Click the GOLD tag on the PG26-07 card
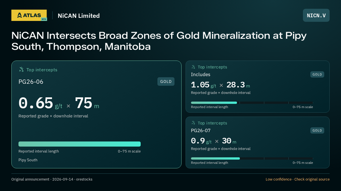The image size is (341, 191). (x=317, y=130)
